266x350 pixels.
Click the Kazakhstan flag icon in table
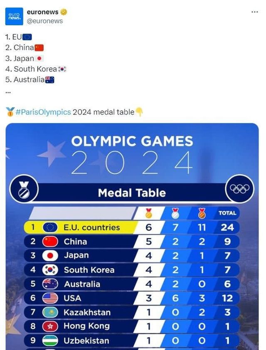pos(50,312)
